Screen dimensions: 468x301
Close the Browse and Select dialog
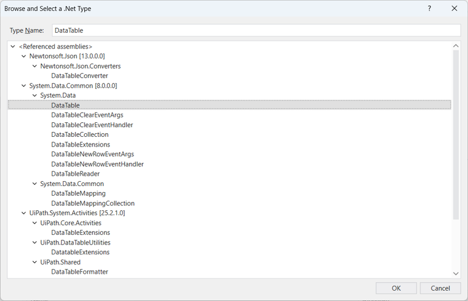(x=454, y=9)
